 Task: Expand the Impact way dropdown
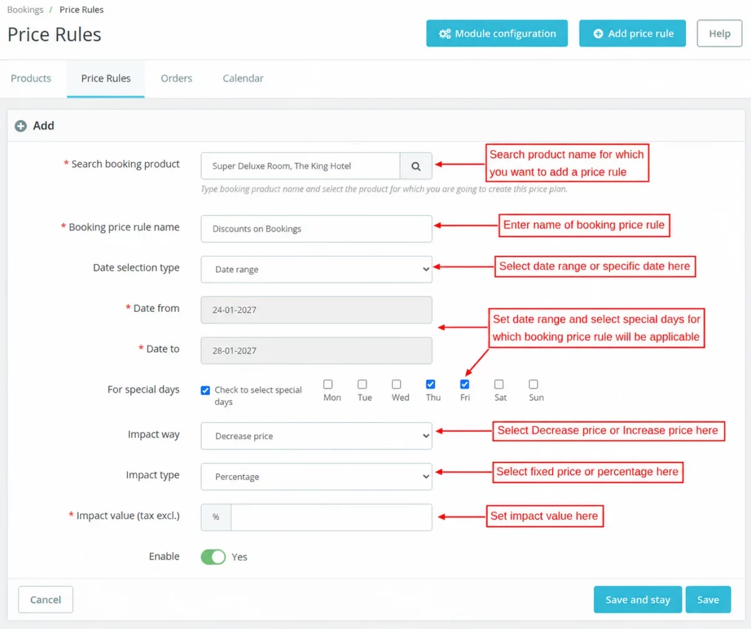(317, 436)
